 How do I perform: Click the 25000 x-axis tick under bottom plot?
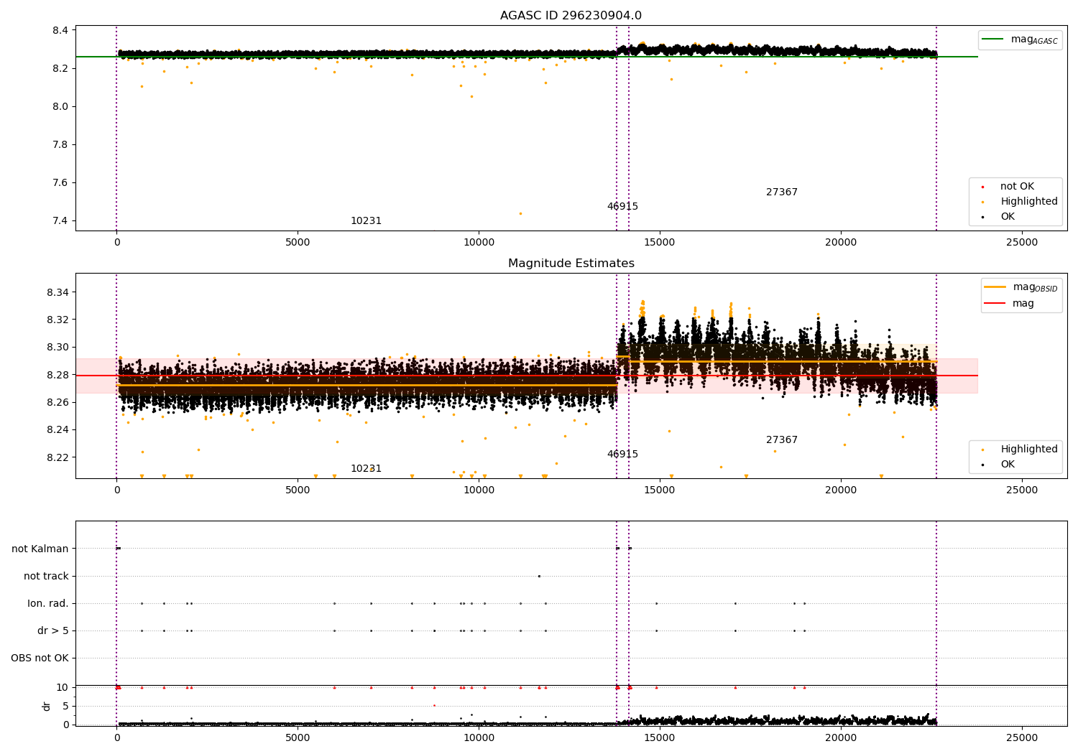coord(1022,737)
